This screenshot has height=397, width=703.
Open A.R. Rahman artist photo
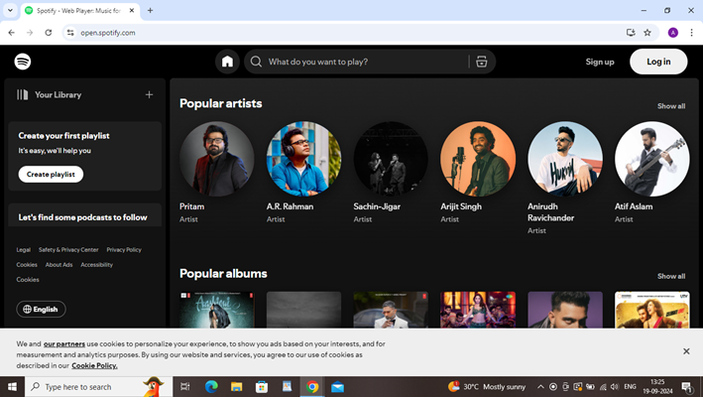click(x=304, y=159)
